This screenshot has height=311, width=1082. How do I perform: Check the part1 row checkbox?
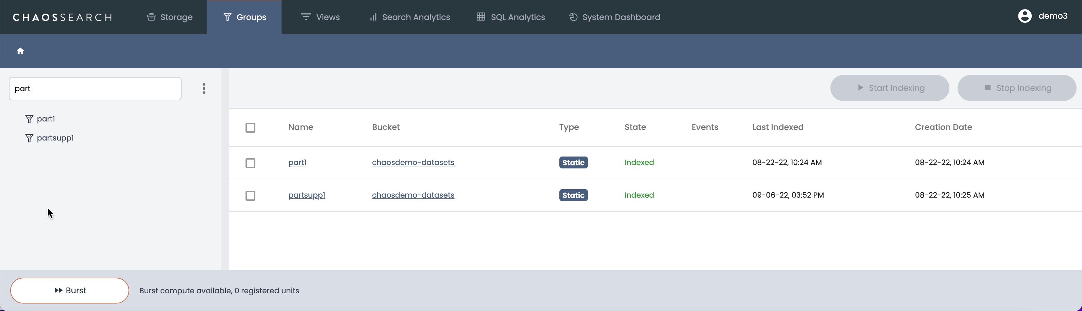click(x=250, y=163)
